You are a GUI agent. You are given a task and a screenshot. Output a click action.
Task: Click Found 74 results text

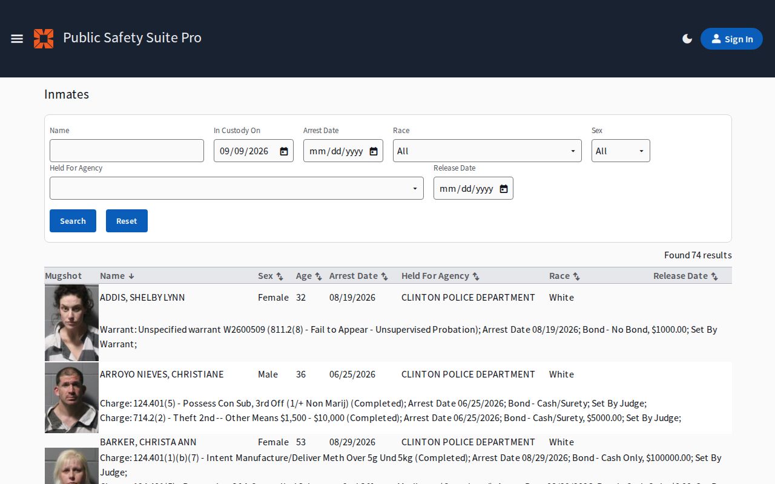click(x=698, y=255)
